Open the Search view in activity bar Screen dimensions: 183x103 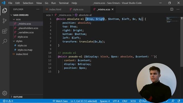[5, 41]
